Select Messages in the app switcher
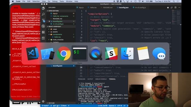The height and width of the screenshot is (107, 191). pos(159,53)
